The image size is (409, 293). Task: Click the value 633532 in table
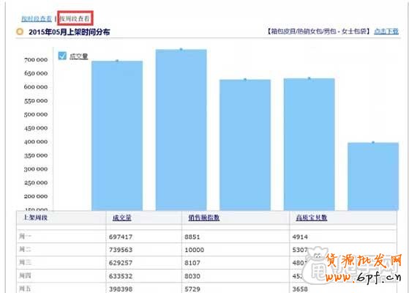click(x=121, y=276)
